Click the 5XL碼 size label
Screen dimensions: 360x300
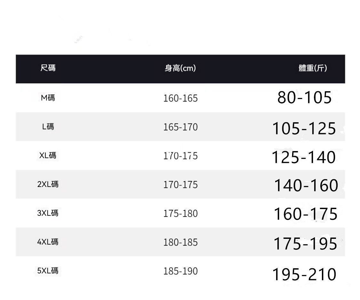click(x=48, y=271)
